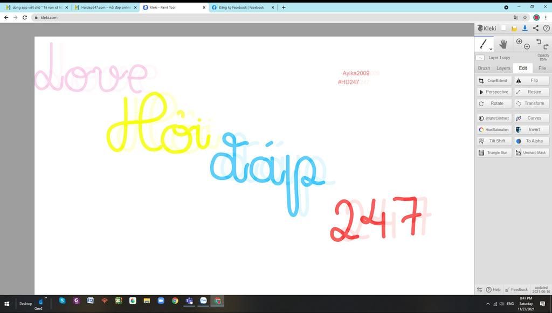Viewport: 552px width, 313px height.
Task: Close the Facebook browser tab
Action: point(272,8)
